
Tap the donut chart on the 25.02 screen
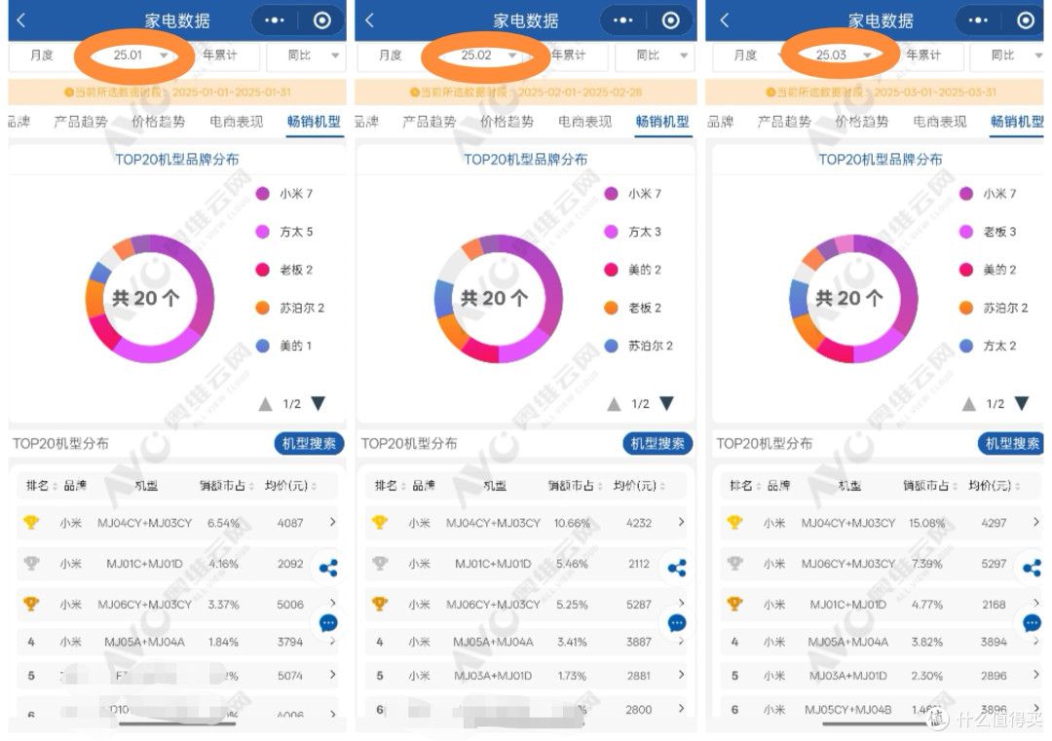point(499,298)
